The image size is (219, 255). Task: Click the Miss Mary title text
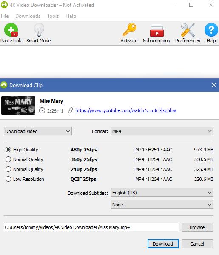pyautogui.click(x=51, y=101)
